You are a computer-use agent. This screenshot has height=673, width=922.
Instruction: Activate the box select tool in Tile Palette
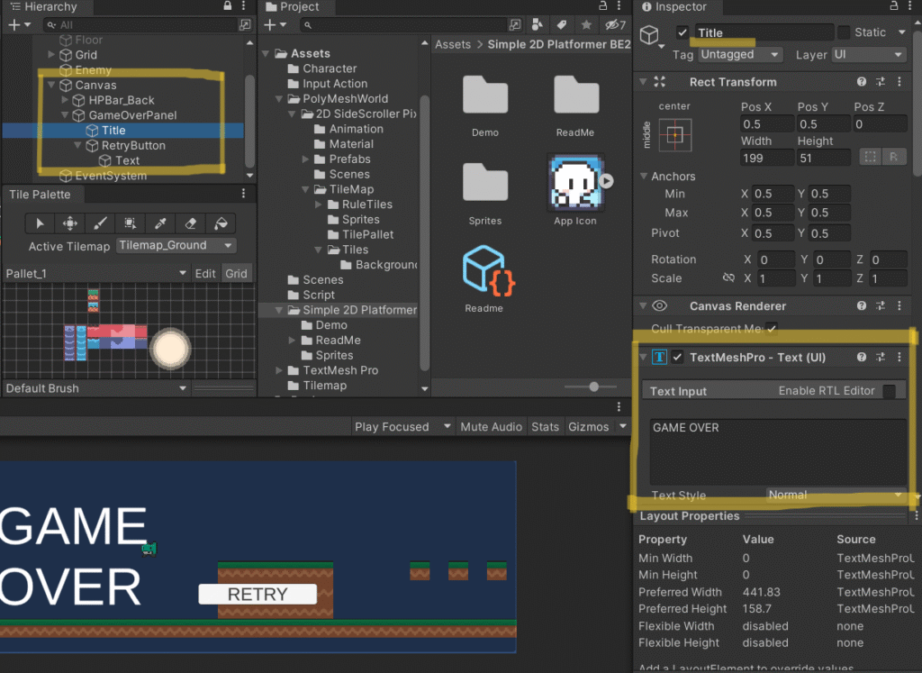(131, 223)
